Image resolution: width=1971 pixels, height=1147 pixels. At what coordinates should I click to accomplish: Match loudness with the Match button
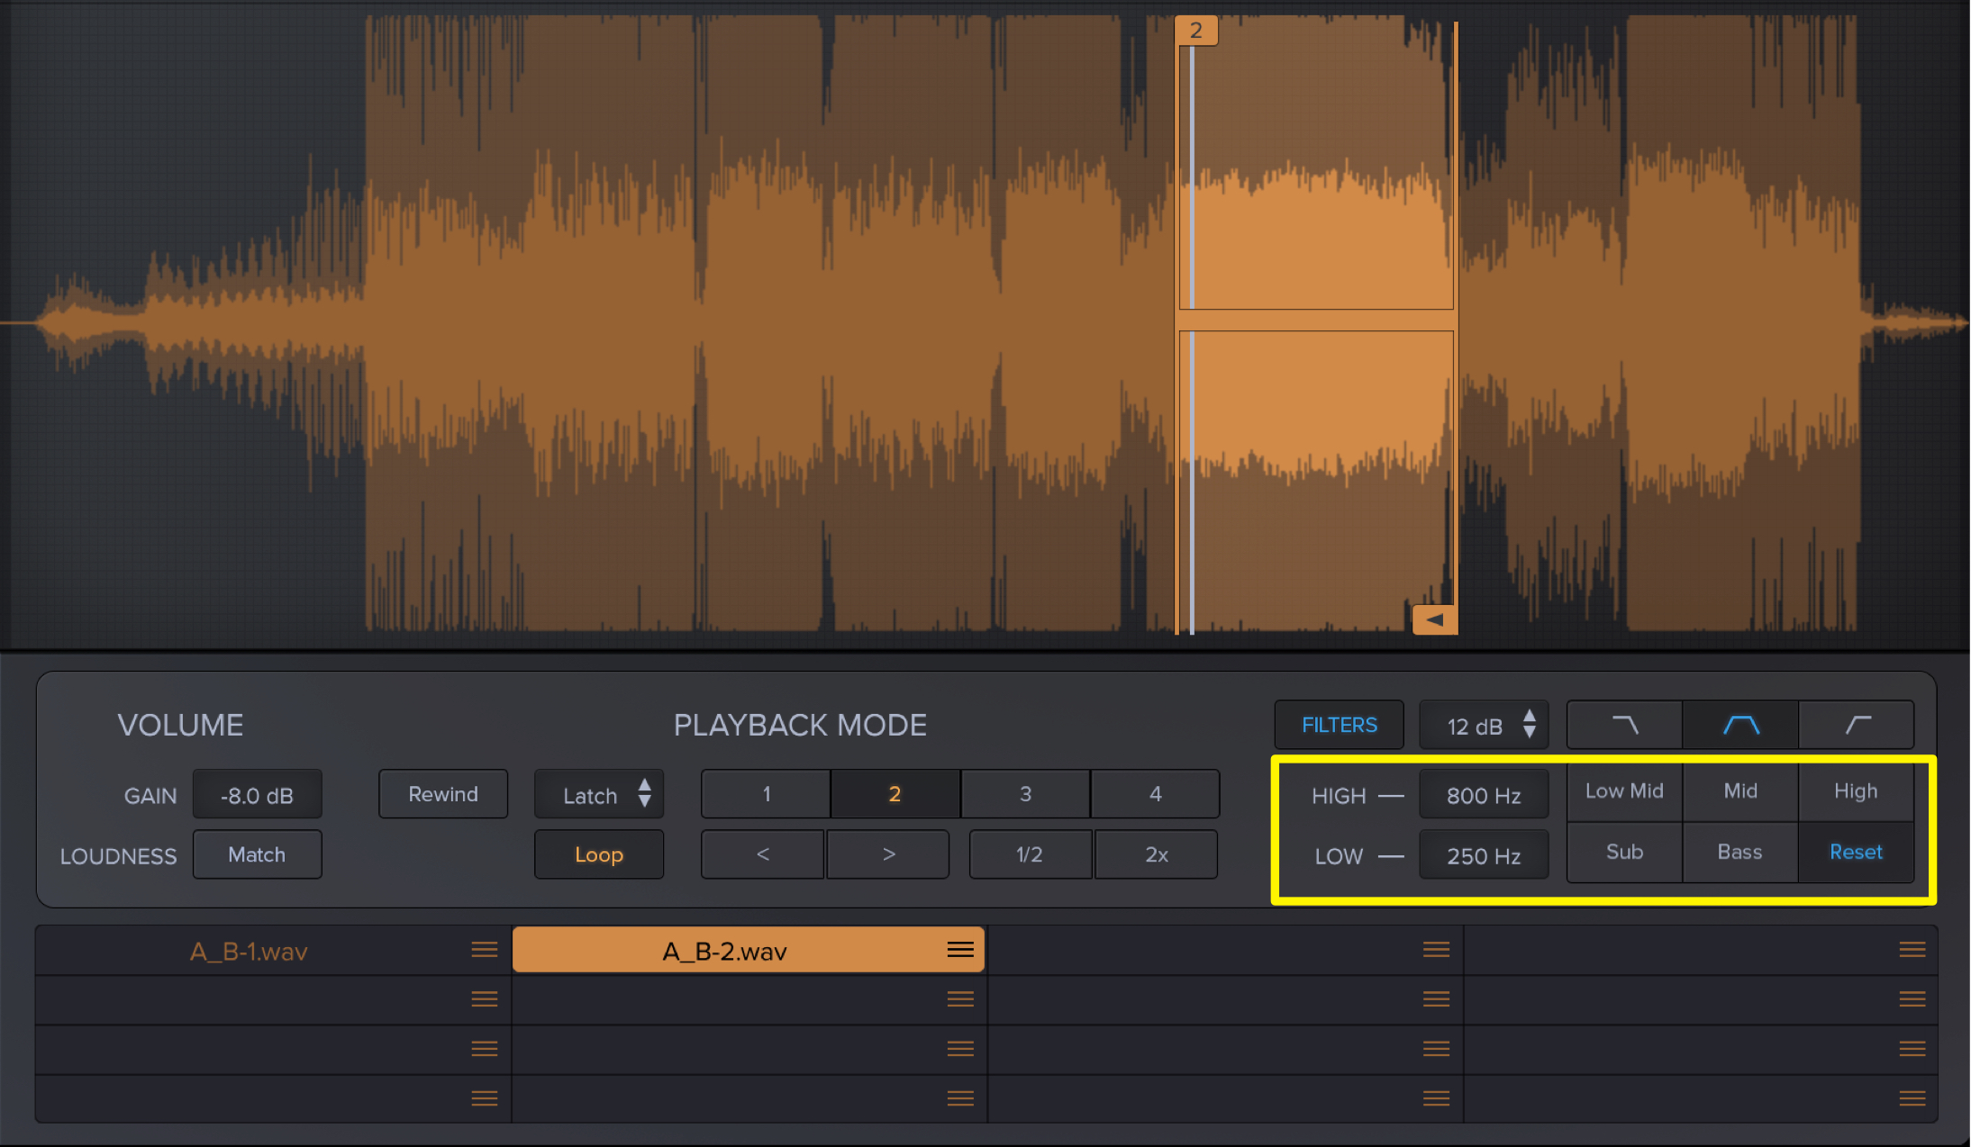click(257, 854)
